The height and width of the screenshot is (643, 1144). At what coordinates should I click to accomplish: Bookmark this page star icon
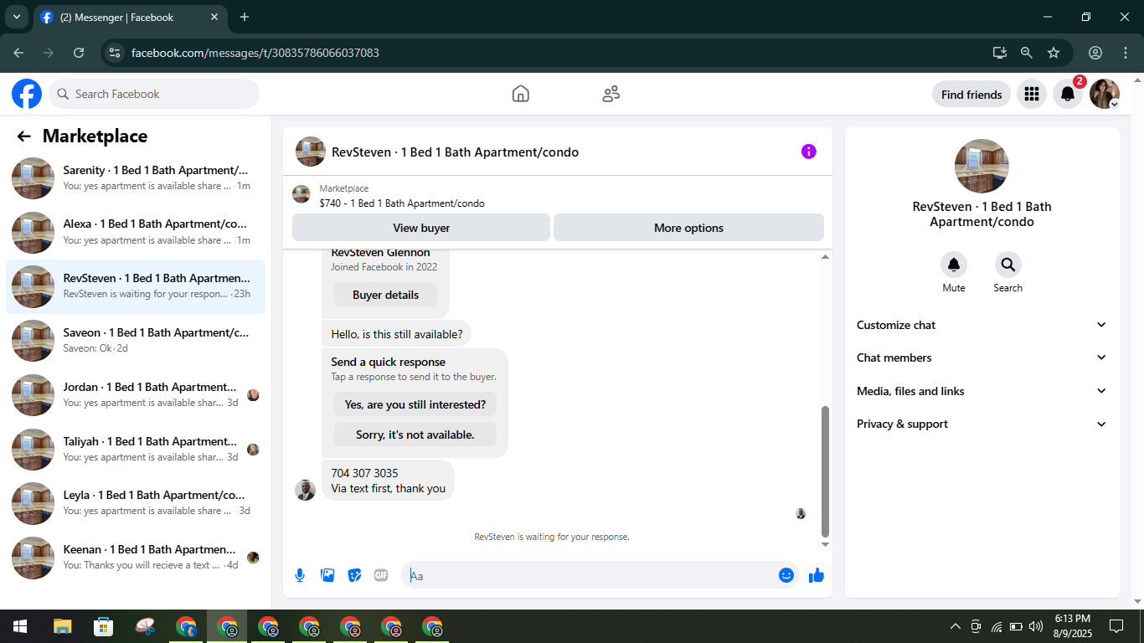click(1054, 53)
